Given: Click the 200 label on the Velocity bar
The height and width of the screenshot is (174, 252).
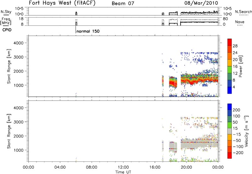Looking at the screenshot, I should point(237,110).
